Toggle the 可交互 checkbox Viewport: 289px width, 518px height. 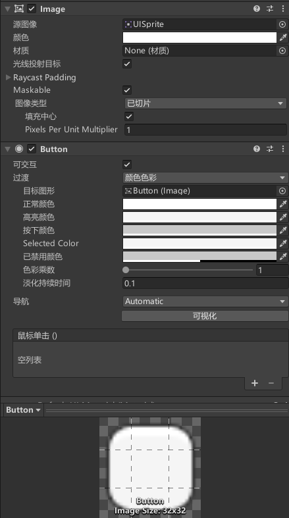[127, 164]
